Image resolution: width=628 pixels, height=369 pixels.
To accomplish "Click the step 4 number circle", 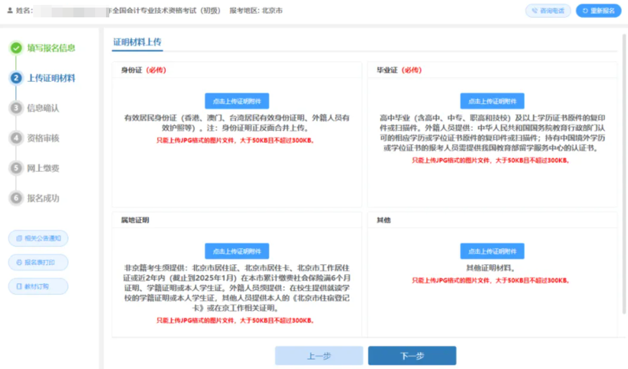I will 16,138.
